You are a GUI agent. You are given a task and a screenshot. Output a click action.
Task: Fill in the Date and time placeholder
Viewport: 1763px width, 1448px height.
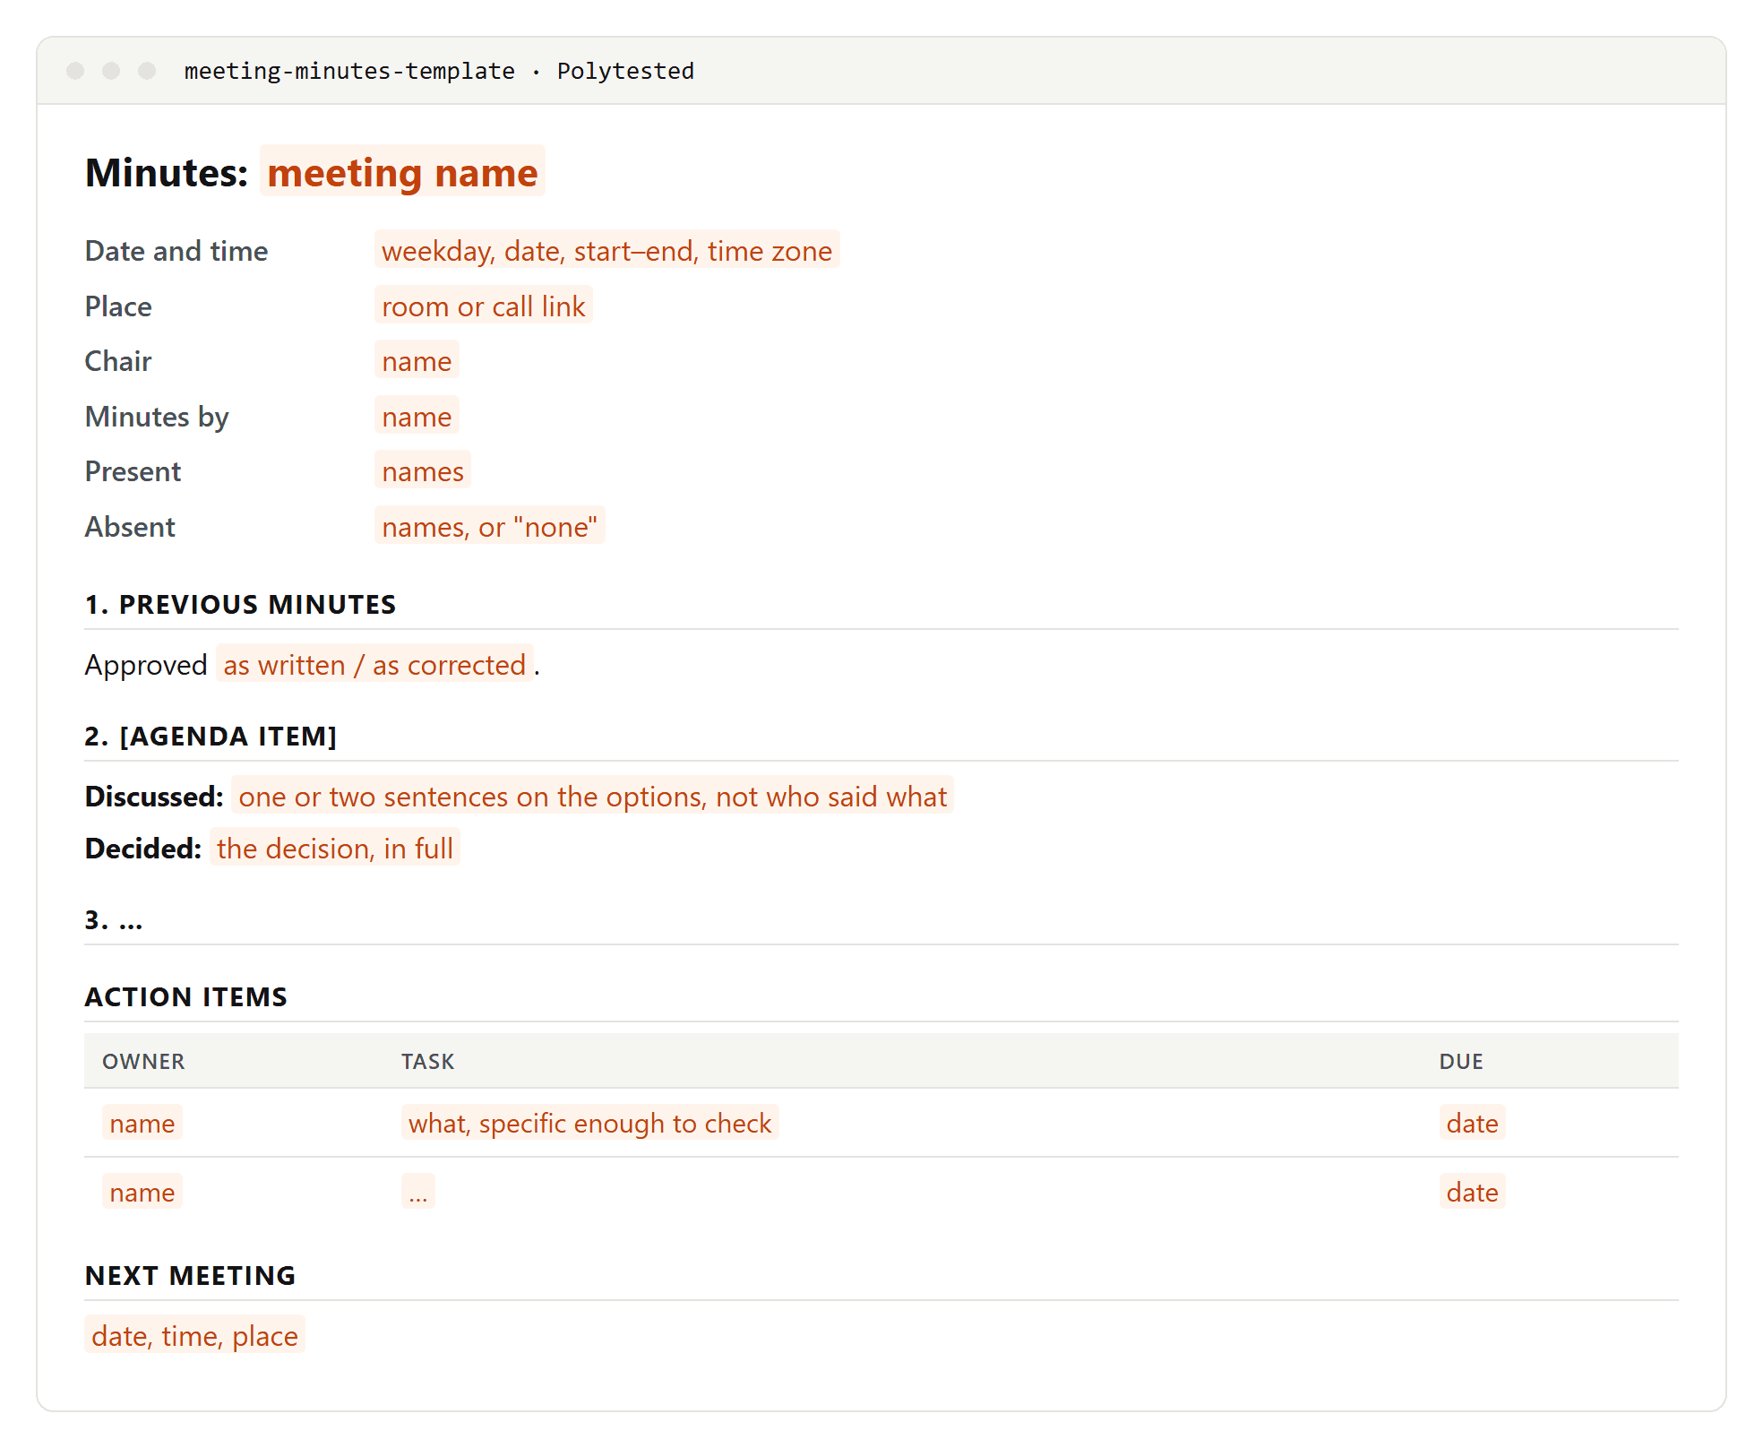606,250
